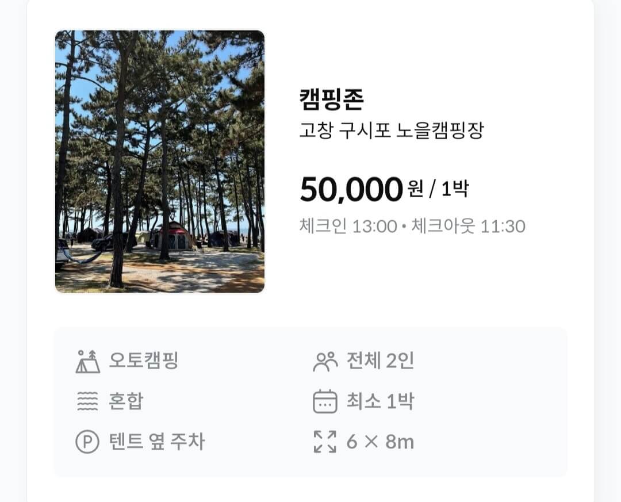621x502 pixels.
Task: Click the people icon beside 전체 2인
Action: click(x=326, y=360)
